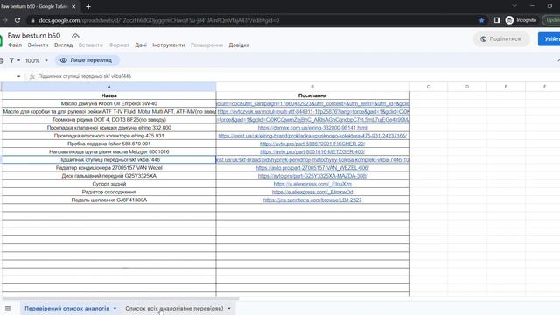The width and height of the screenshot is (560, 315).
Task: Select cell Радіатор кондиціонера 27005157 VAN Wezel
Action: tap(108, 168)
